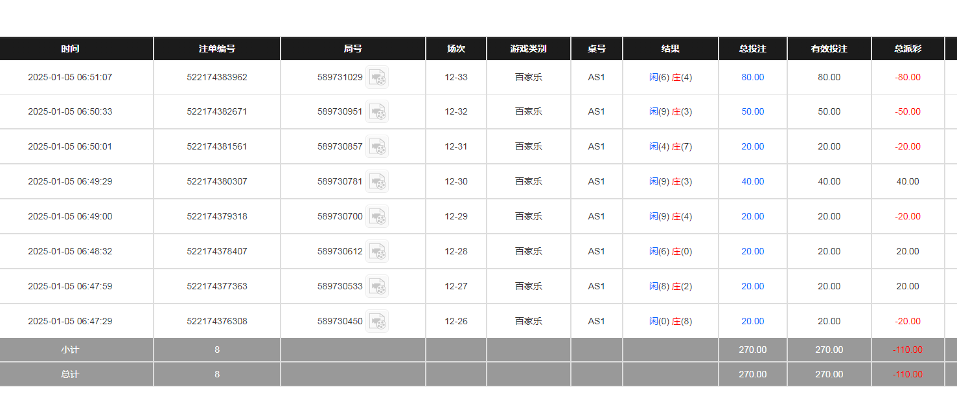Click bet number 522174383962
957x400 pixels.
[x=216, y=78]
